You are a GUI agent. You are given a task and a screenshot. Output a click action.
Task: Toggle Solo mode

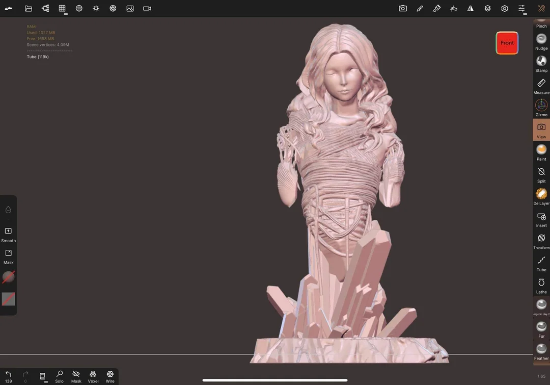[x=59, y=376]
